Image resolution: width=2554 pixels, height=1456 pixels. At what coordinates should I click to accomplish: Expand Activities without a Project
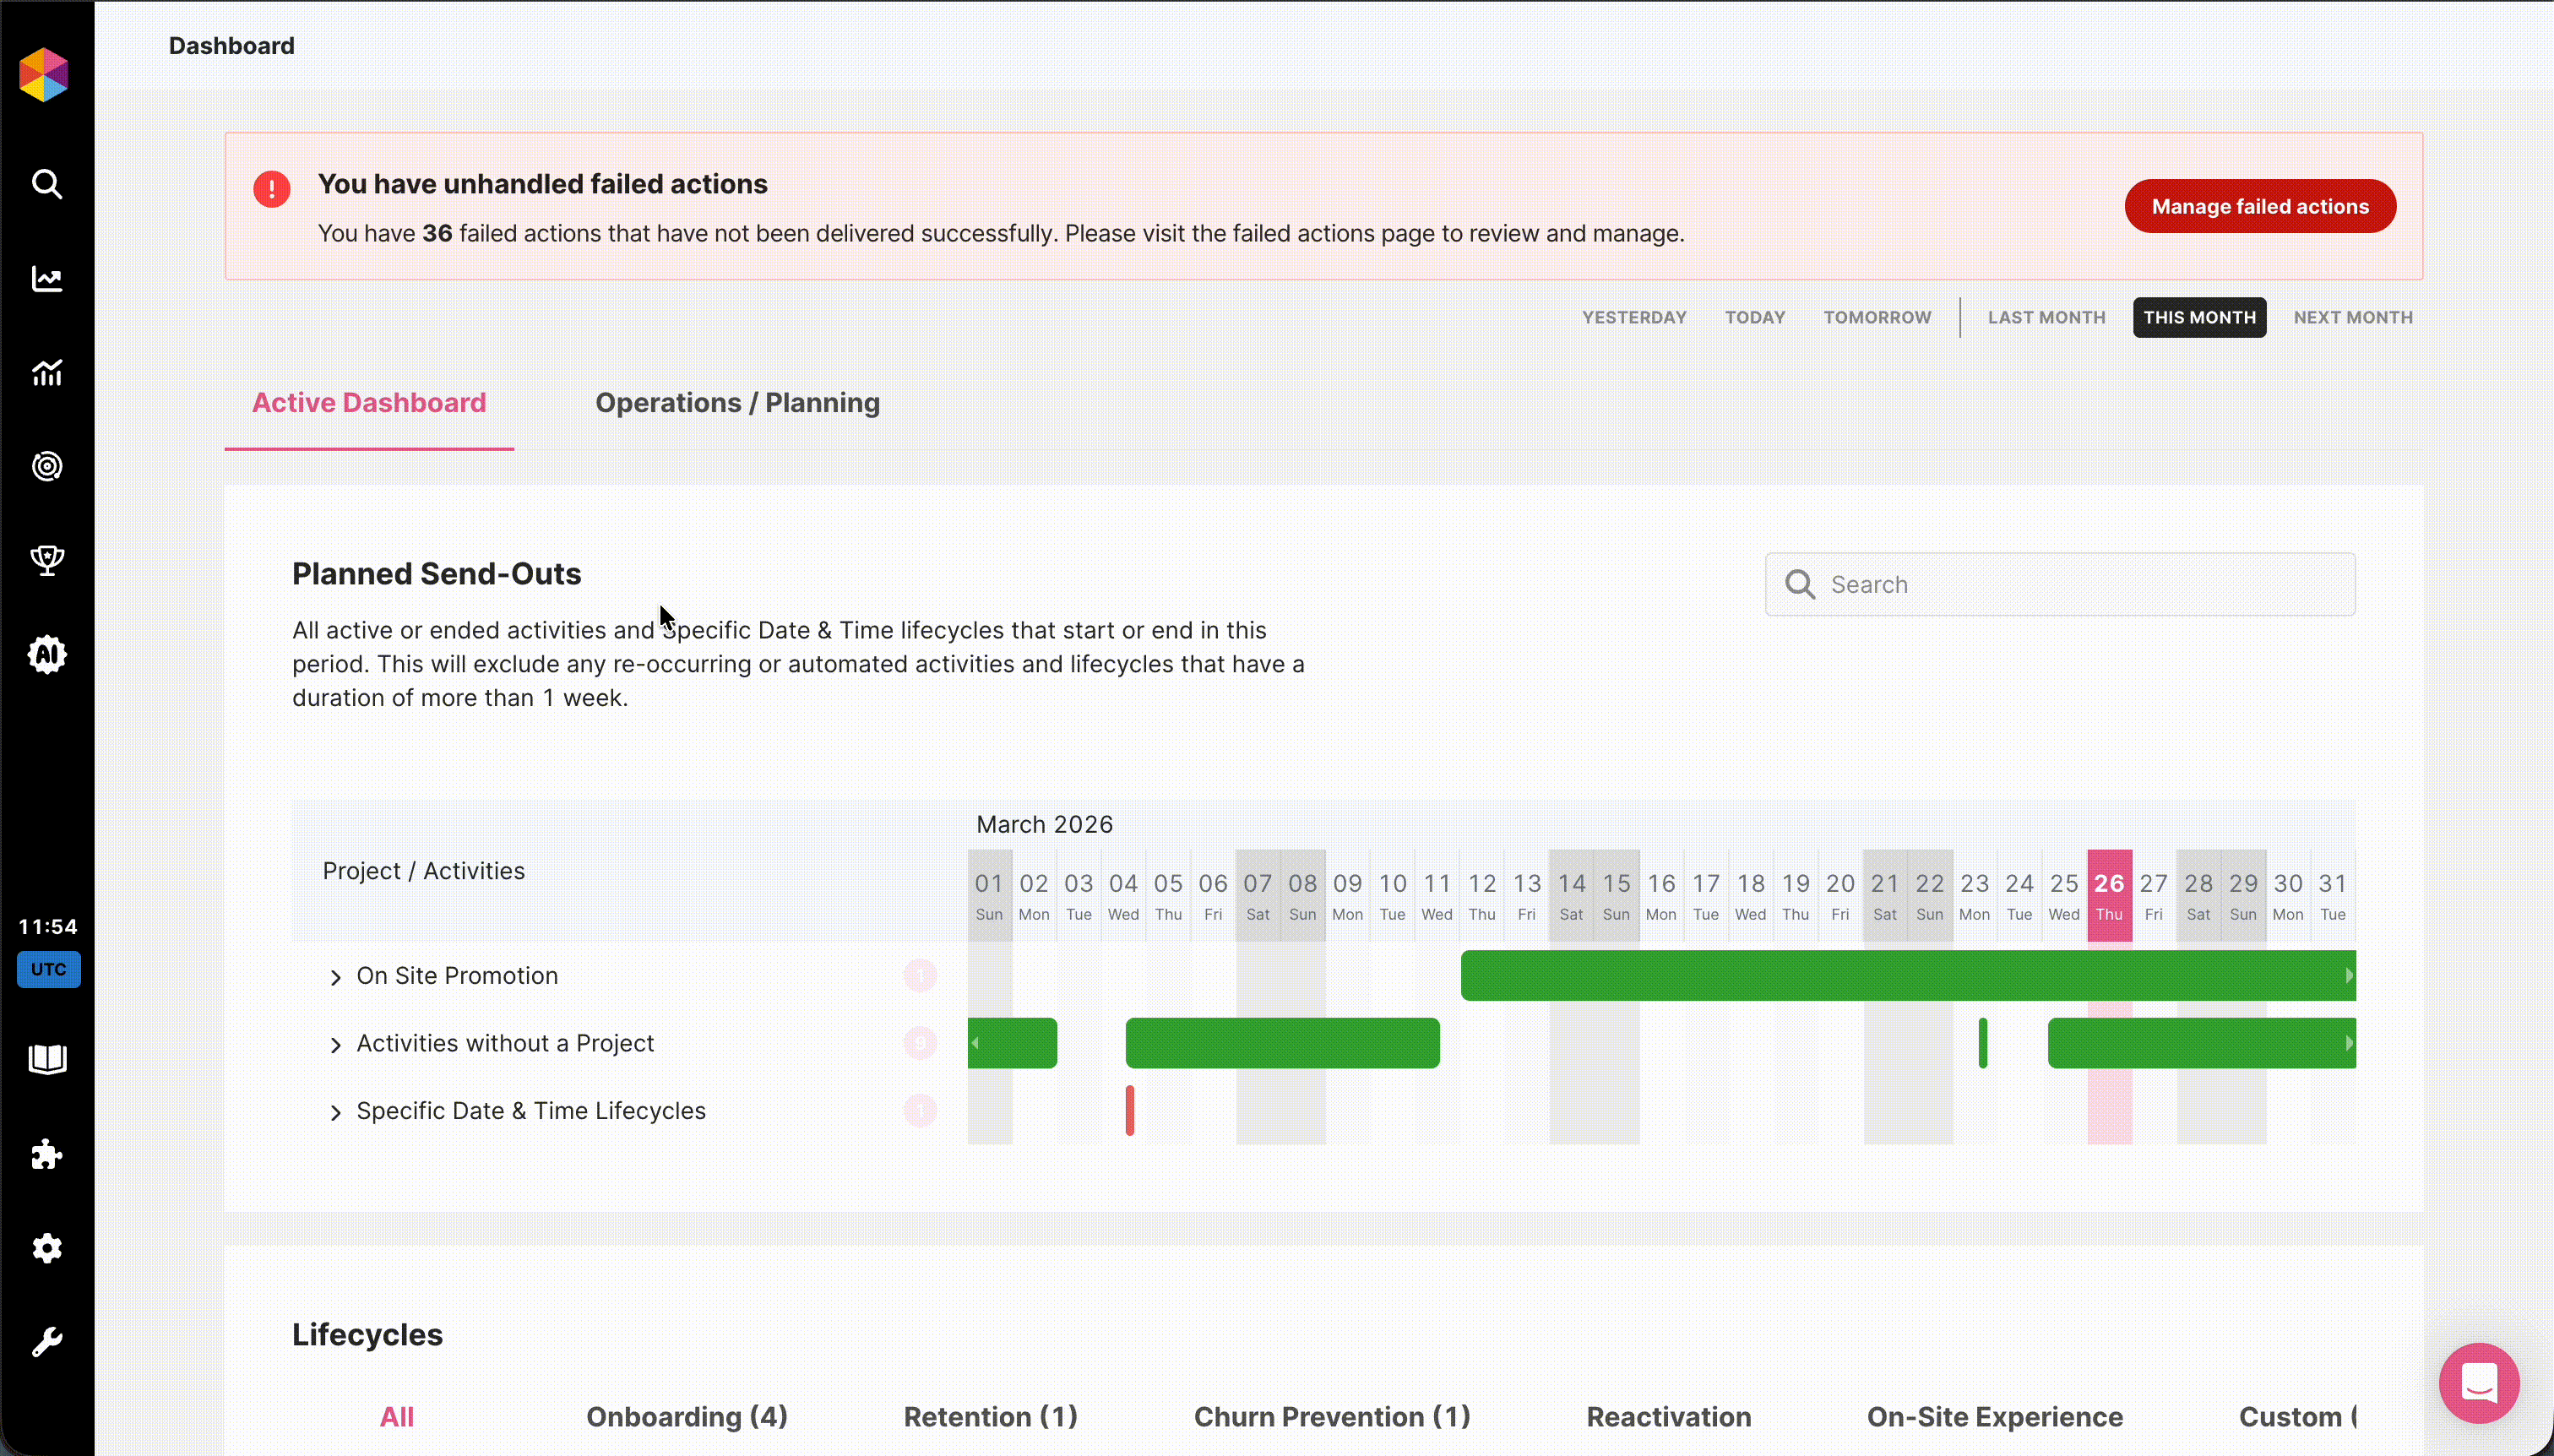336,1045
